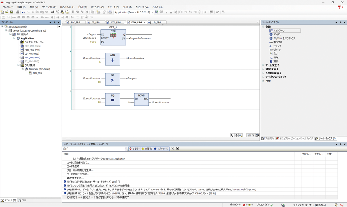Pick the 分岐 tool in toolbox
Image resolution: width=347 pixels, height=207 pixels.
click(x=276, y=58)
